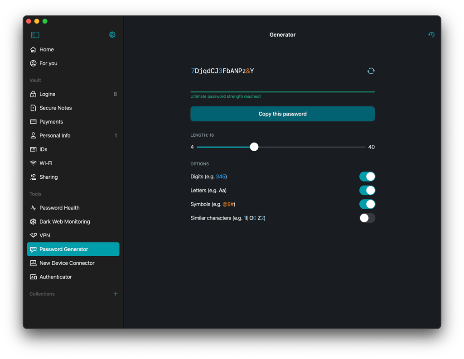464x359 pixels.
Task: Click the generated password text
Action: click(222, 71)
